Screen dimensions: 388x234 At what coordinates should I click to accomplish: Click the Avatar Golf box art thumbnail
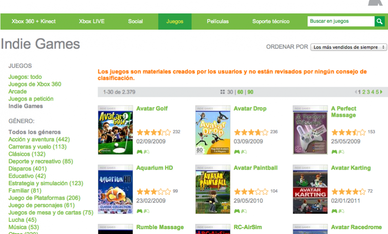coord(116,130)
